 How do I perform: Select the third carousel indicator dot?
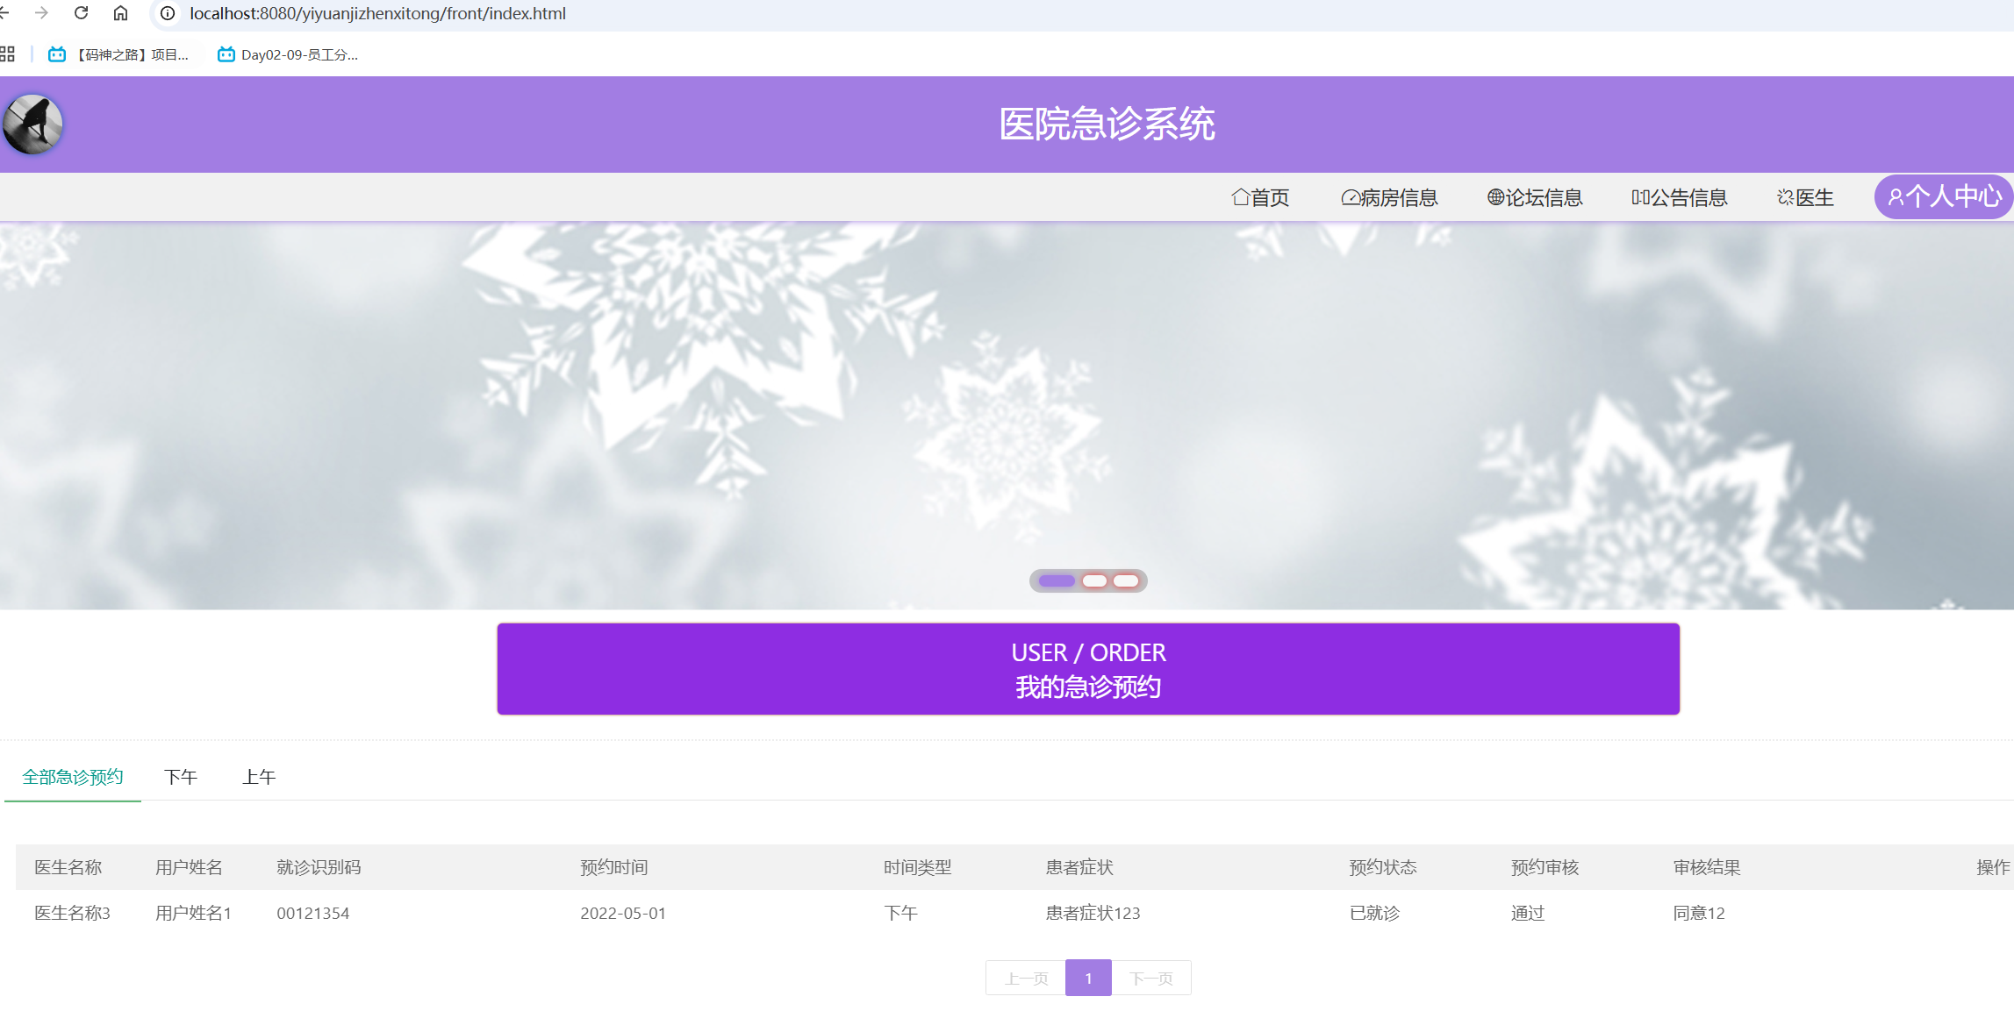point(1126,580)
